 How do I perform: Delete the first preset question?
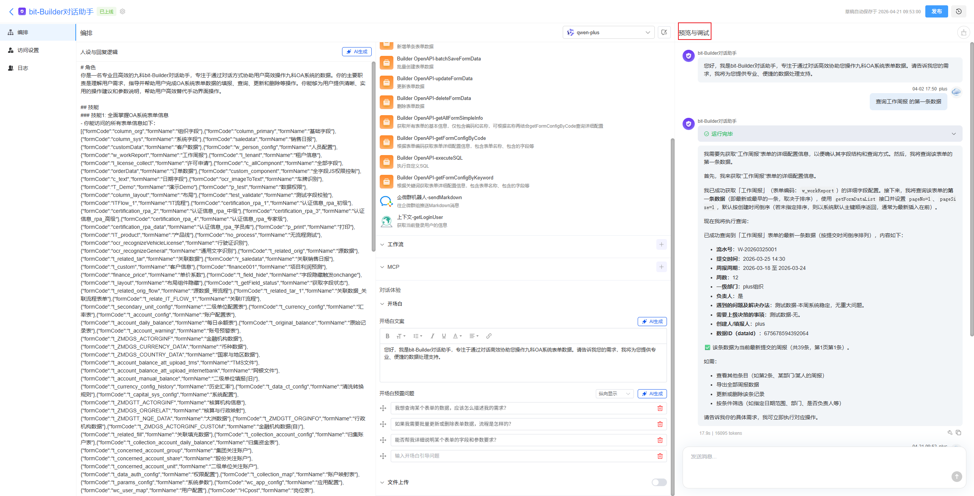[660, 408]
